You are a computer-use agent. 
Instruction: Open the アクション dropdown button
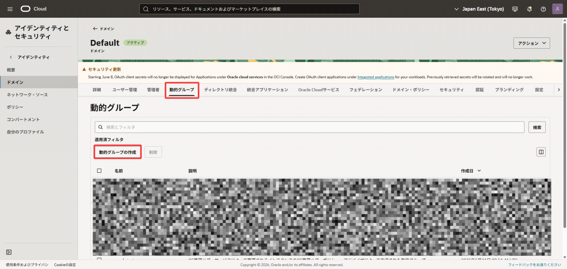click(532, 43)
